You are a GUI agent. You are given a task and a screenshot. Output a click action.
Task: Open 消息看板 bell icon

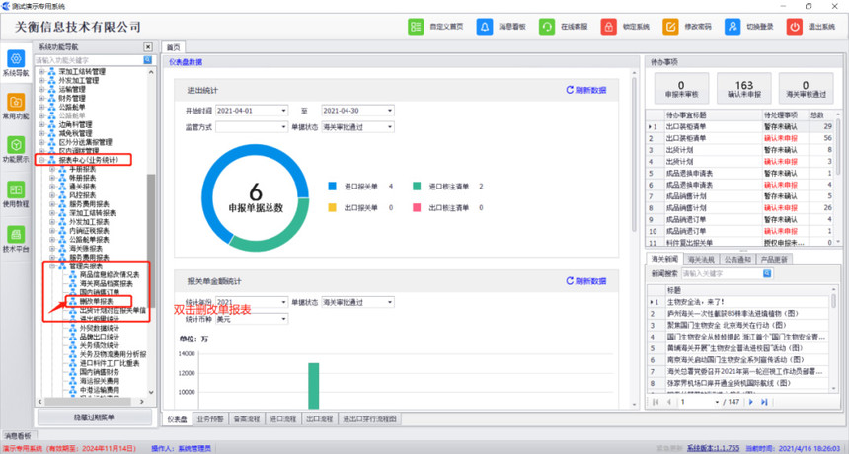[485, 27]
